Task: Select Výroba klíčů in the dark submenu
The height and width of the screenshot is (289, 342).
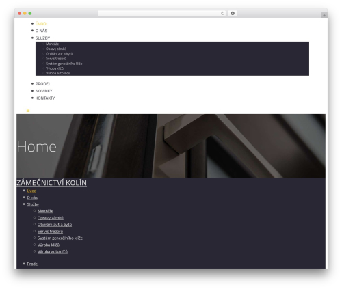Action: [x=55, y=68]
